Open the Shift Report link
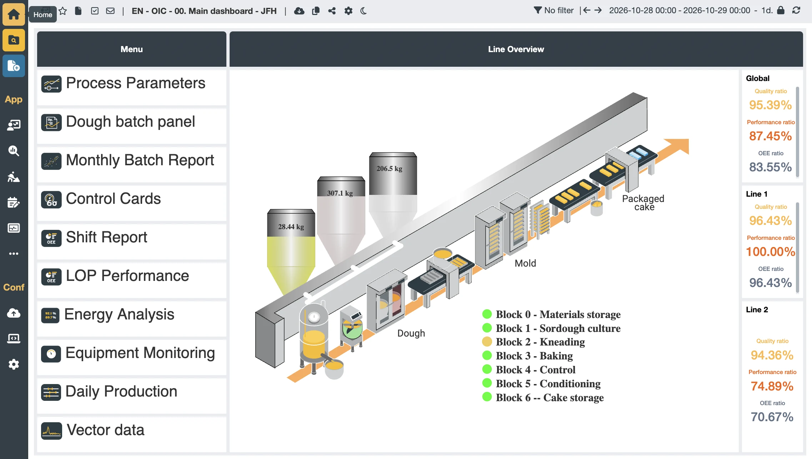The width and height of the screenshot is (812, 459). [132, 241]
